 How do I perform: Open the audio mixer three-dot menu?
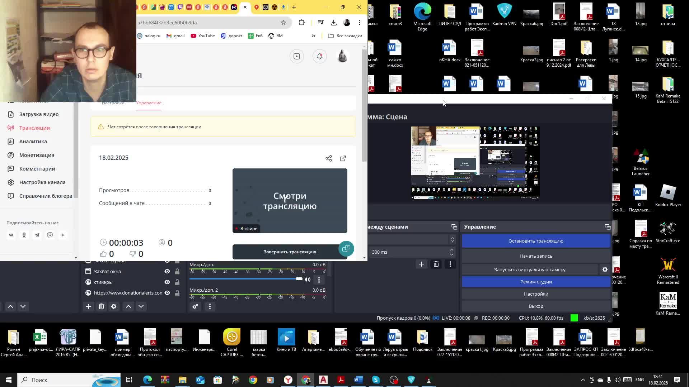tap(210, 306)
